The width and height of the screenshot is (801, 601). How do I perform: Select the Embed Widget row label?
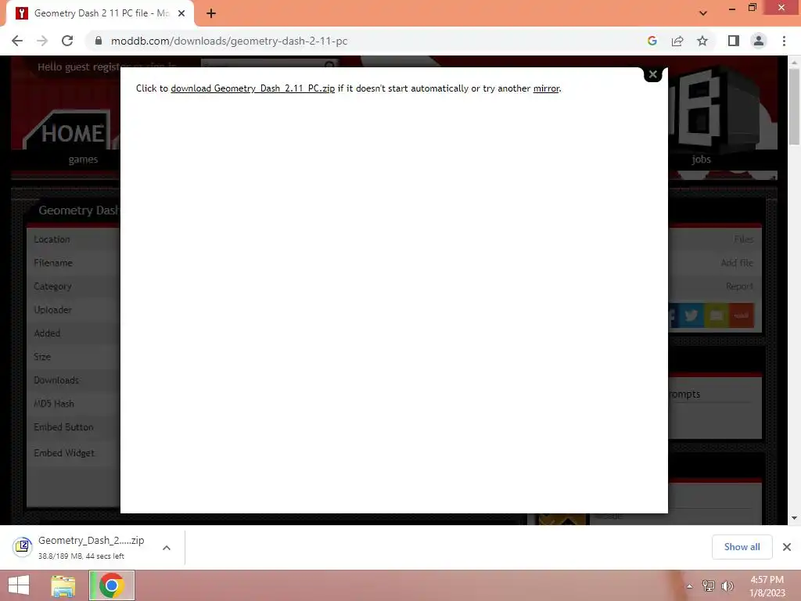(x=64, y=453)
